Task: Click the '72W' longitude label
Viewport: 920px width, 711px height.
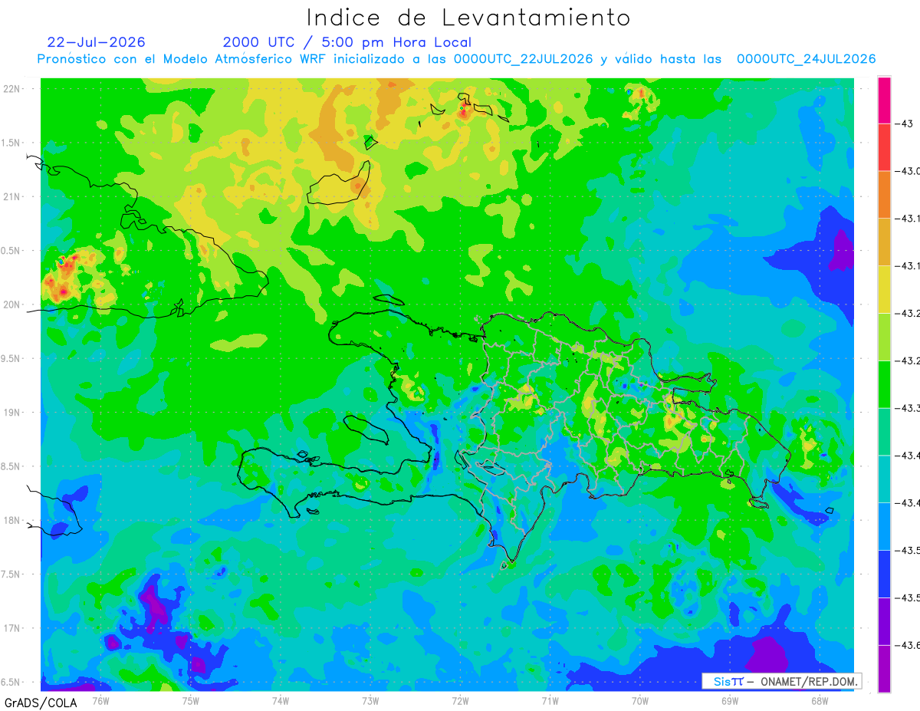Action: pos(461,700)
